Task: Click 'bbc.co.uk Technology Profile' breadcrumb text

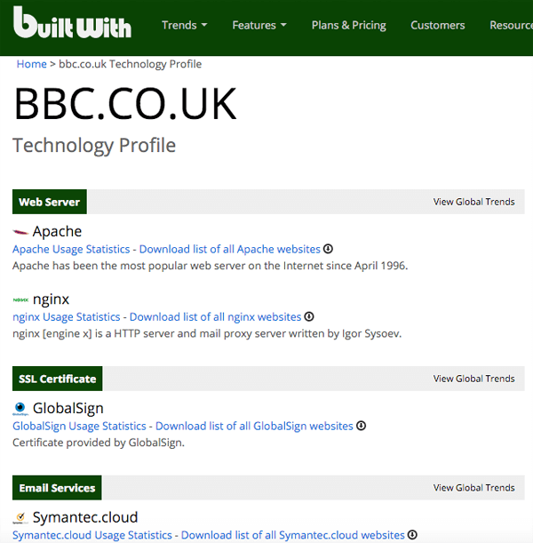Action: click(x=130, y=64)
